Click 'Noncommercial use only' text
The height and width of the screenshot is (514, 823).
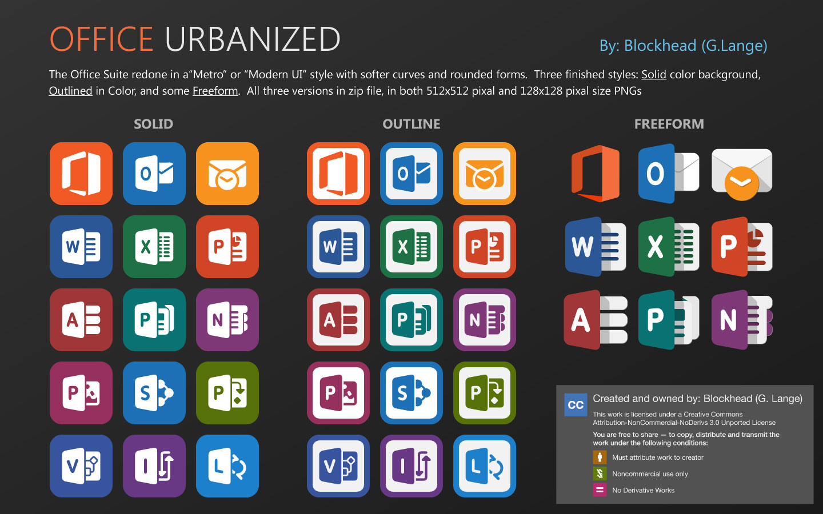pyautogui.click(x=650, y=474)
